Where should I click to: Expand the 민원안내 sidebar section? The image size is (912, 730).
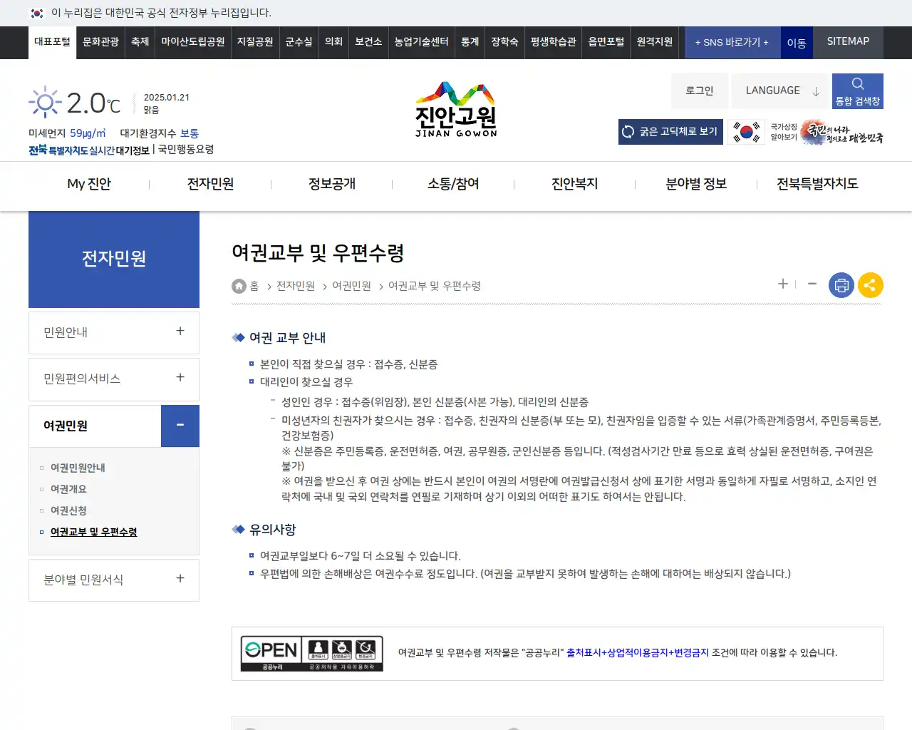(x=180, y=332)
